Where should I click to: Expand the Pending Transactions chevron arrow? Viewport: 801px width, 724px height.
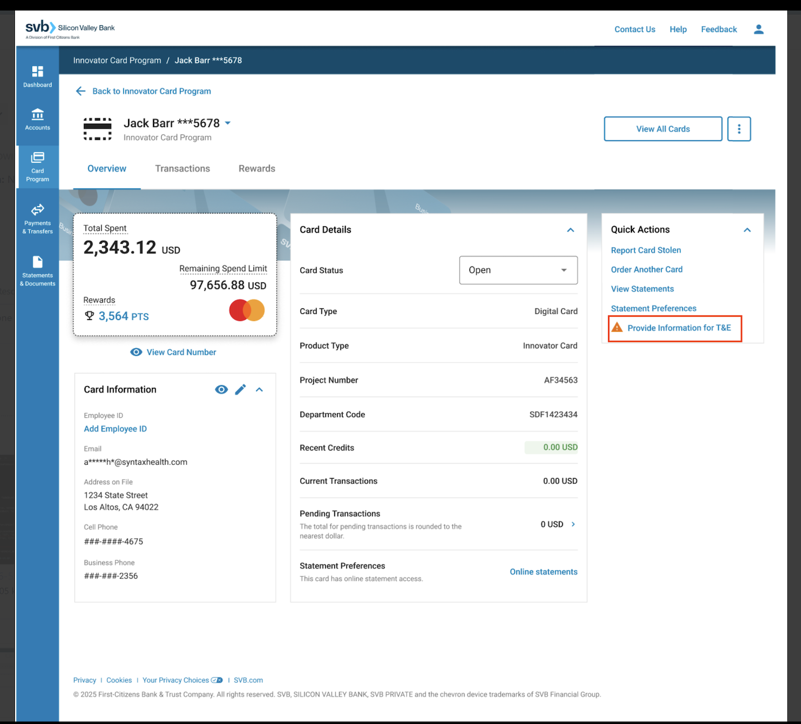[x=573, y=524]
